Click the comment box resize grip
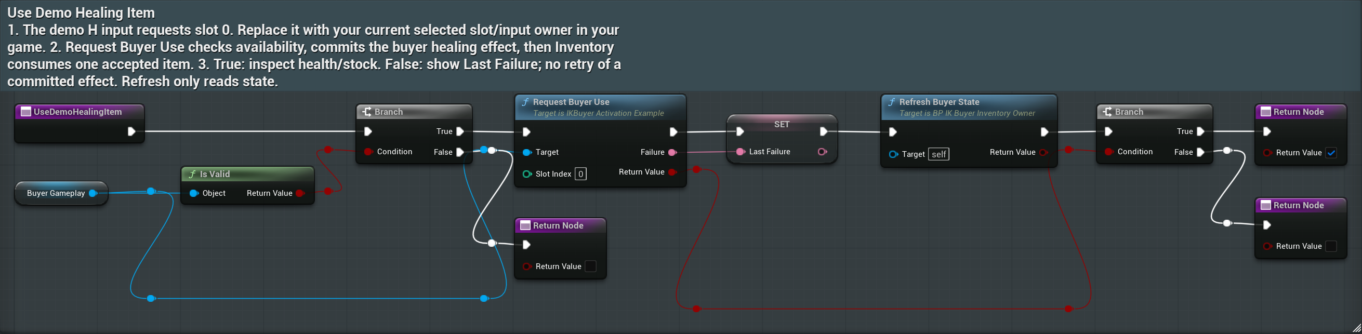Viewport: 1362px width, 334px height. point(1356,328)
